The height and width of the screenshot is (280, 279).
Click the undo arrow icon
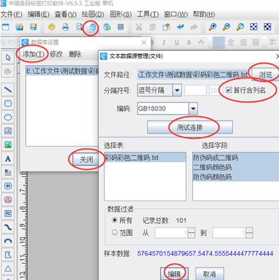[181, 27]
